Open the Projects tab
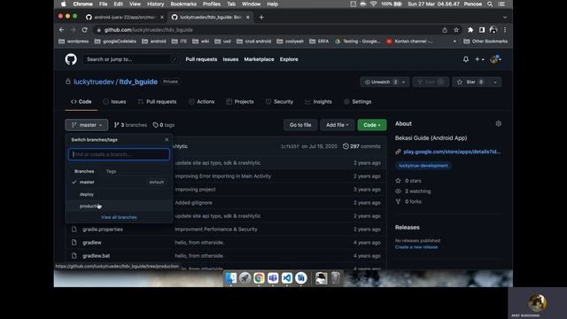This screenshot has height=319, width=567. 240,102
